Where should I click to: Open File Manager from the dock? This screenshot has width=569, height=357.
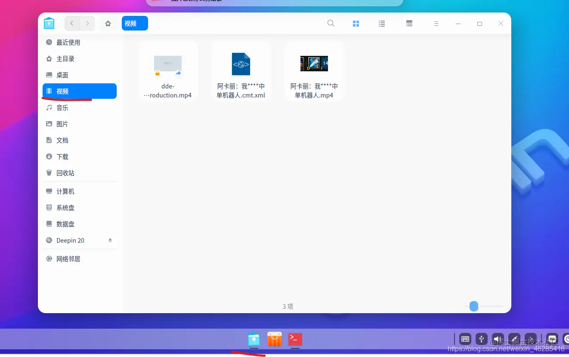click(254, 340)
